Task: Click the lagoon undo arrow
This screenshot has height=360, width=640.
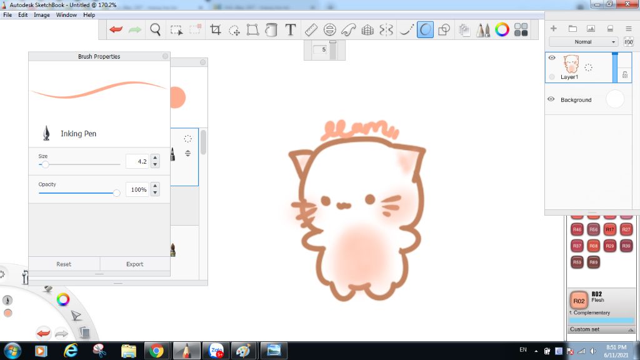Action: coord(43,333)
